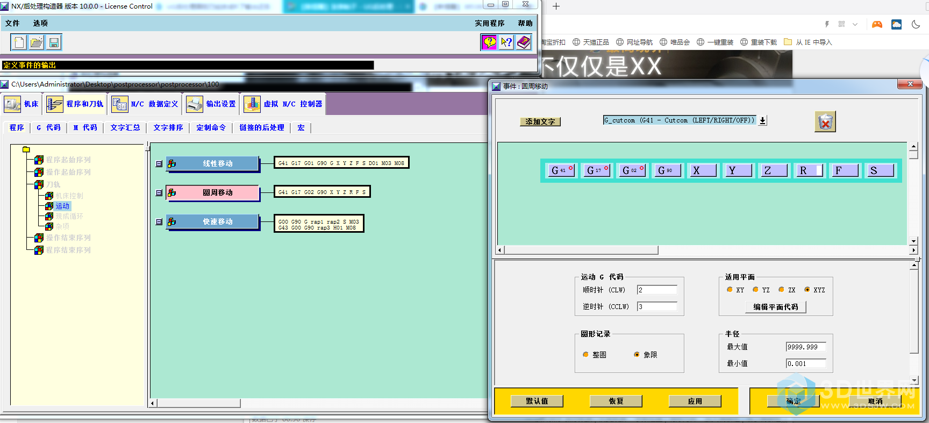
Task: Open the user manual book icon
Action: (x=524, y=42)
